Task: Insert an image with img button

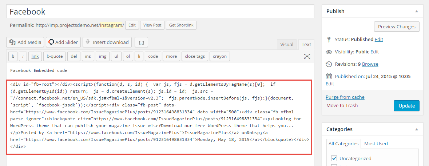Action: 103,56
